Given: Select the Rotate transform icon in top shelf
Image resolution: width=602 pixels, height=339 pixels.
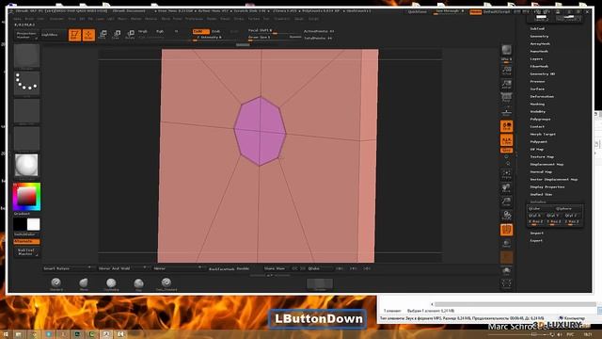Looking at the screenshot, I should (130, 35).
